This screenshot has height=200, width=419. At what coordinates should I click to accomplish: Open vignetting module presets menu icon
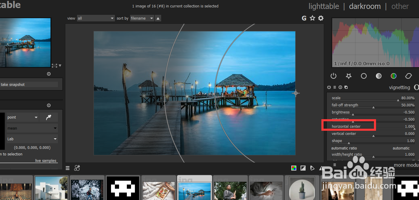[335, 87]
